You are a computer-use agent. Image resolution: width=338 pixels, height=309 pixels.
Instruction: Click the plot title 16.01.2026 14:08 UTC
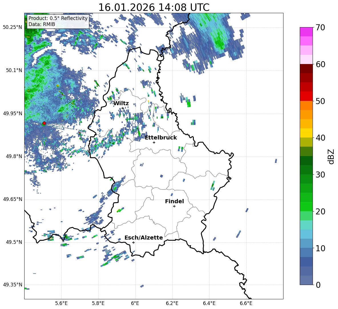coord(154,7)
